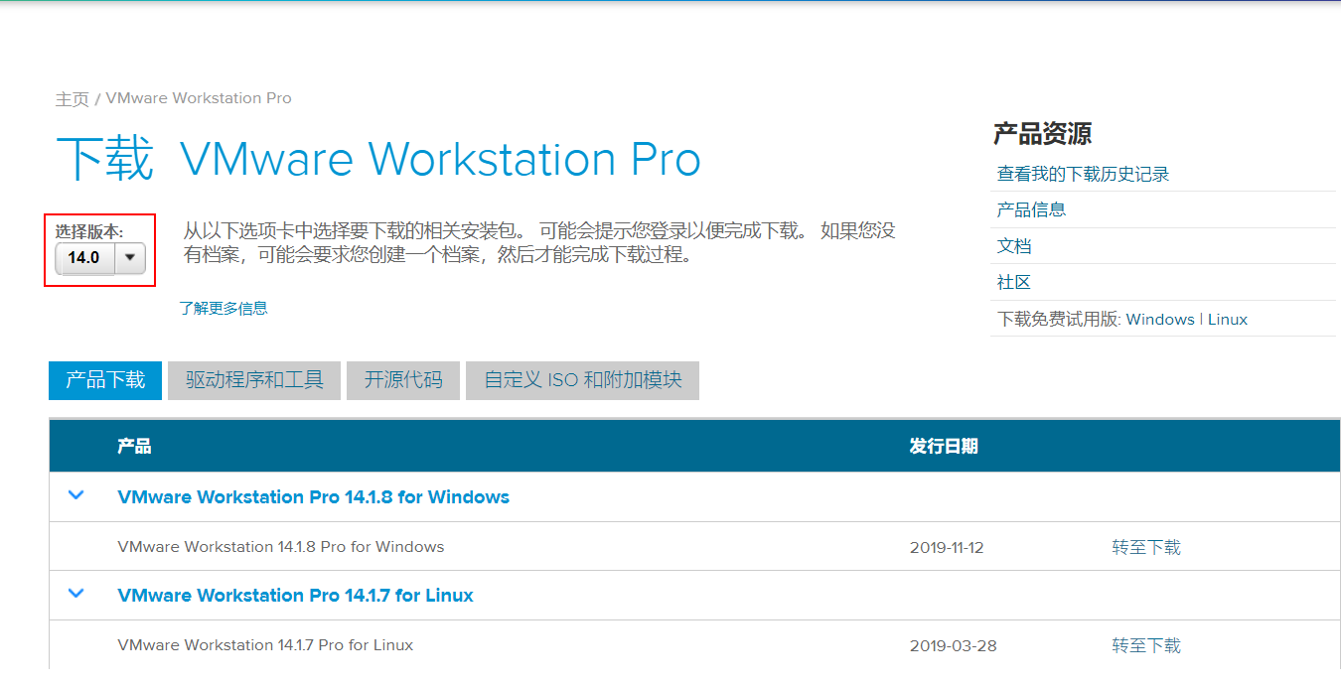
Task: Open the 自定义 ISO 和附加模块 tab
Action: point(583,380)
